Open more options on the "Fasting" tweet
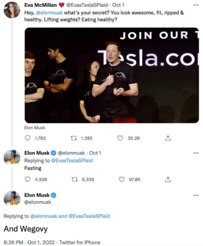The height and width of the screenshot is (246, 203). click(196, 153)
